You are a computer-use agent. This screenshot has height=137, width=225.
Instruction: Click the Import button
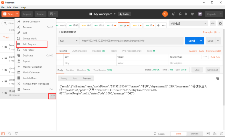27,14
